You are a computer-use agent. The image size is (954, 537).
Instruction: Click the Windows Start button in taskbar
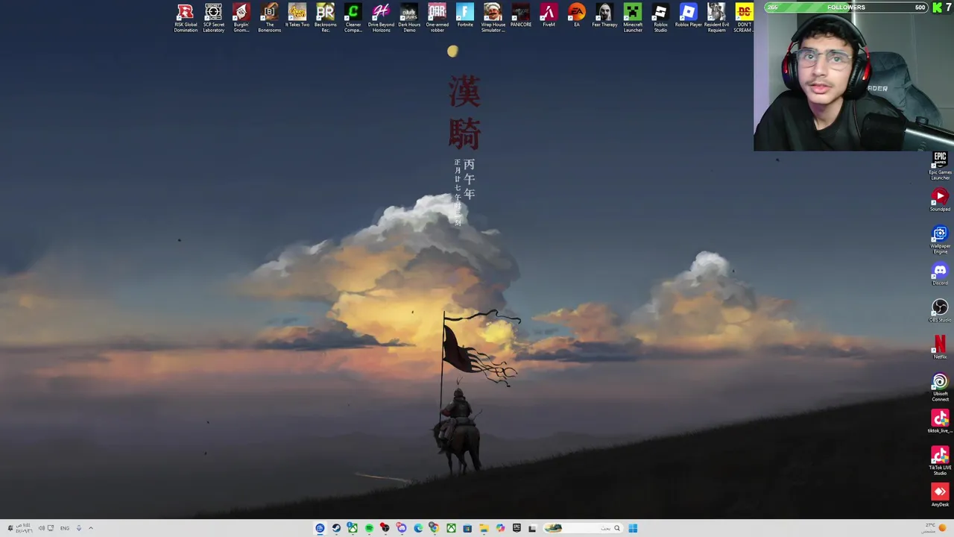(x=633, y=528)
